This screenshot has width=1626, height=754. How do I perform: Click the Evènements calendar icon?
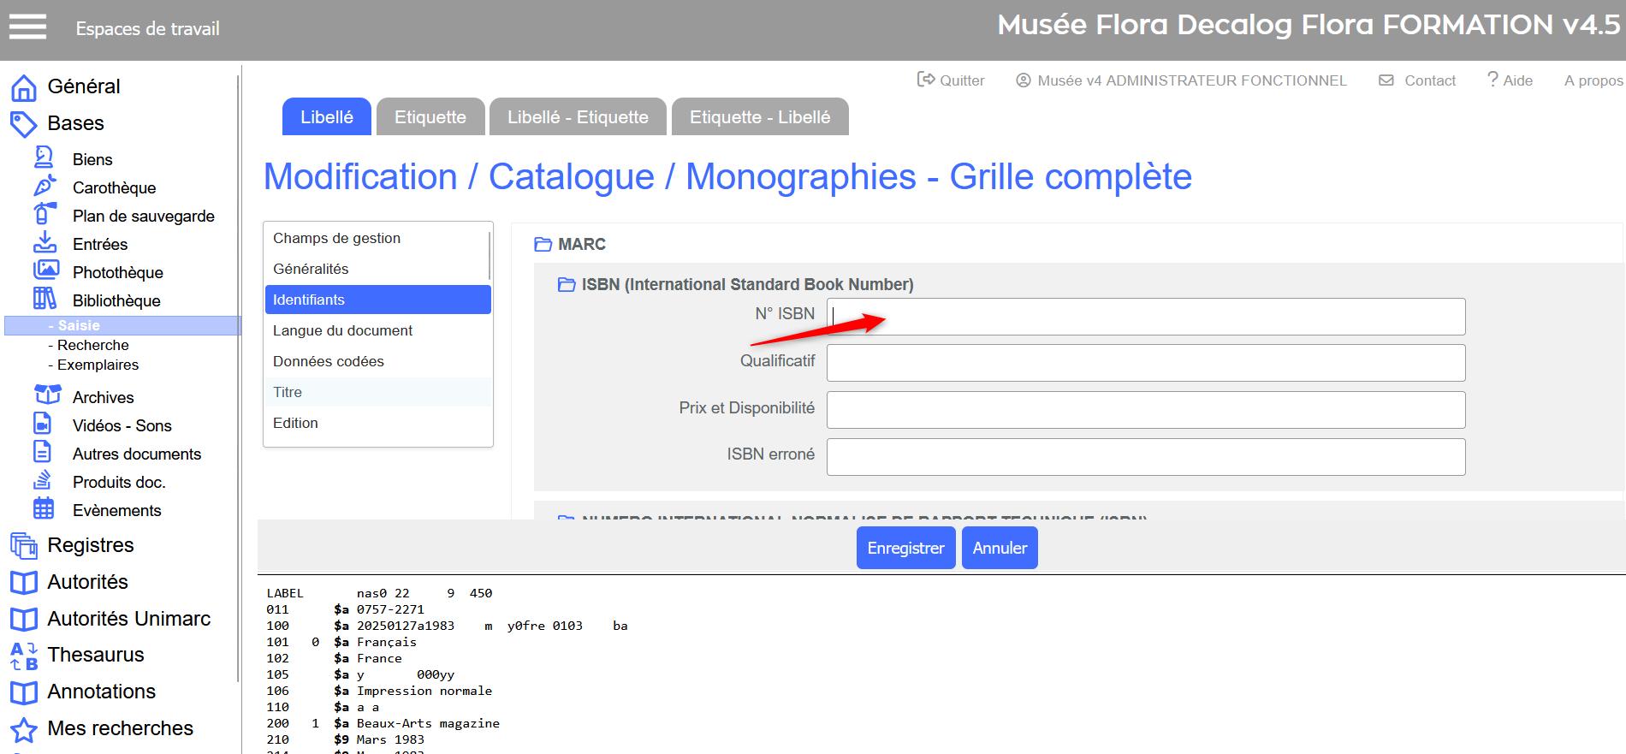[44, 509]
